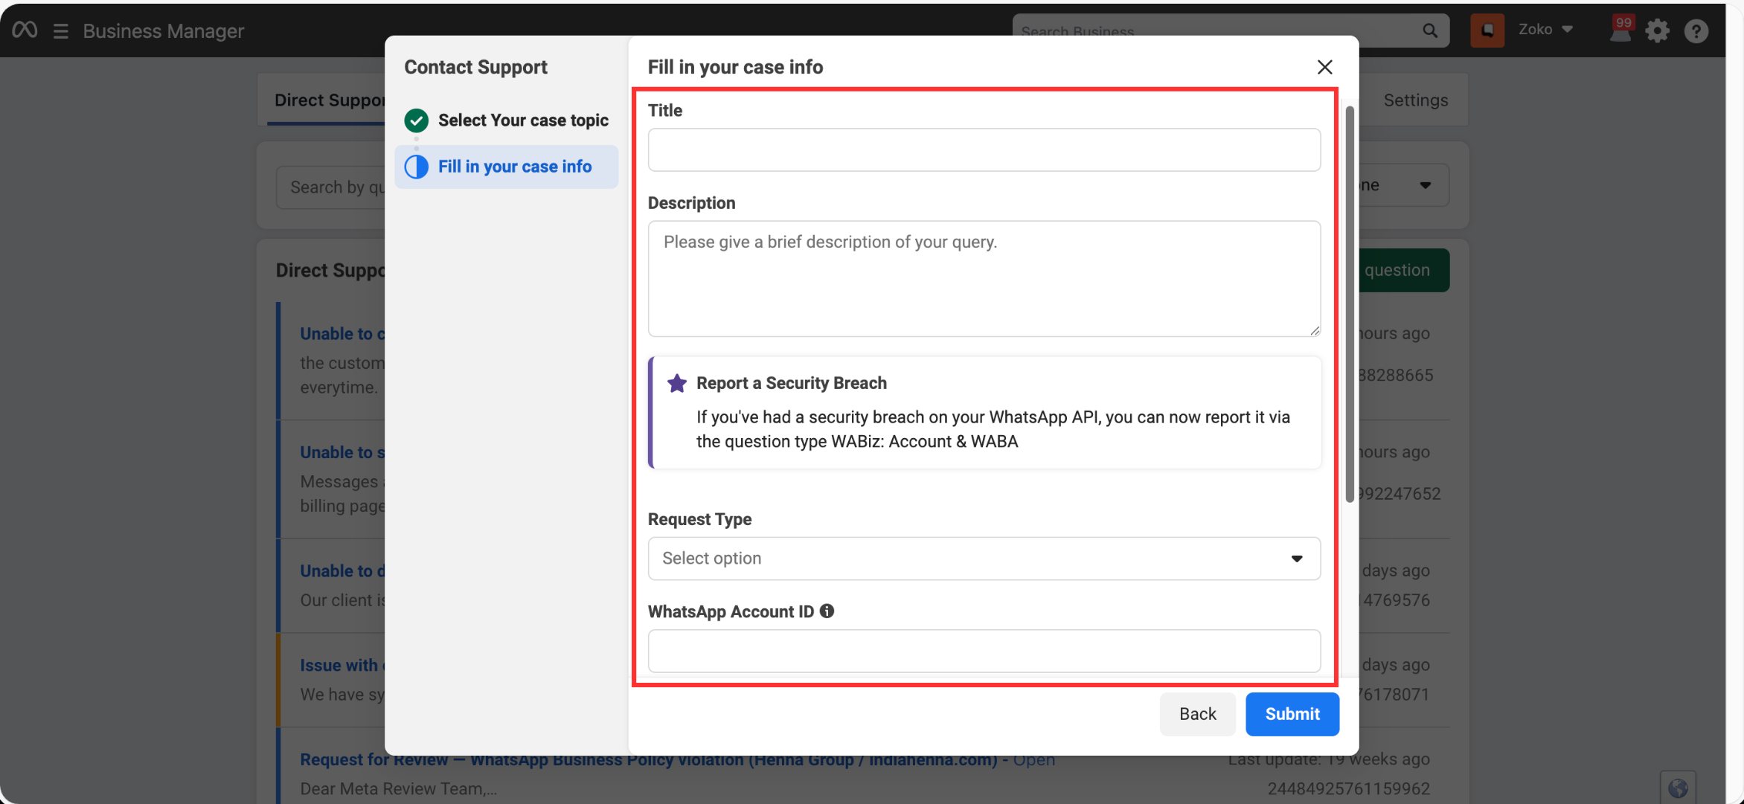Click the help question mark icon
The width and height of the screenshot is (1744, 804).
click(x=1696, y=30)
